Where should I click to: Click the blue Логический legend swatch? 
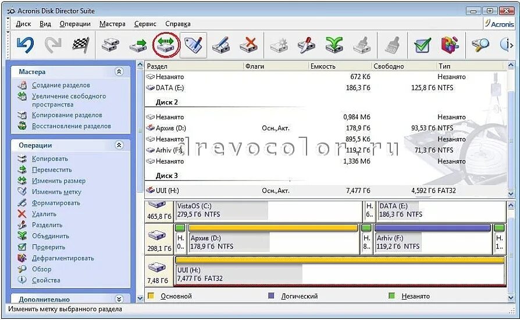271,296
